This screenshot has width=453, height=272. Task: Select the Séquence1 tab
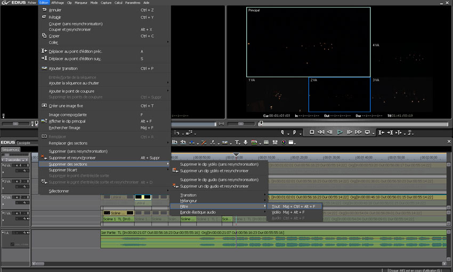(x=10, y=150)
